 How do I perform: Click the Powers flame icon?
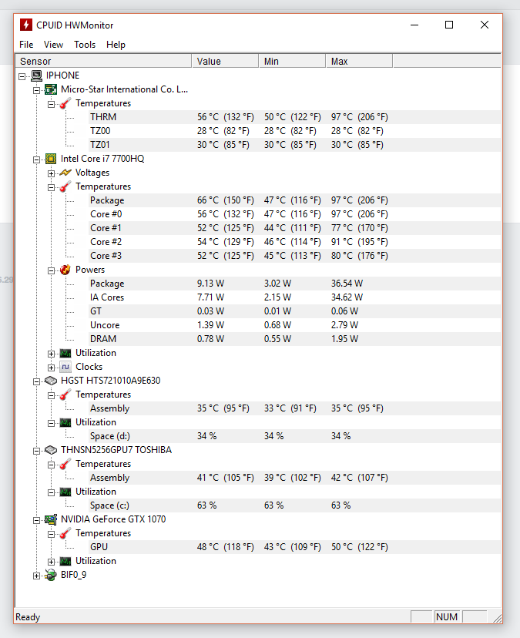coord(65,270)
